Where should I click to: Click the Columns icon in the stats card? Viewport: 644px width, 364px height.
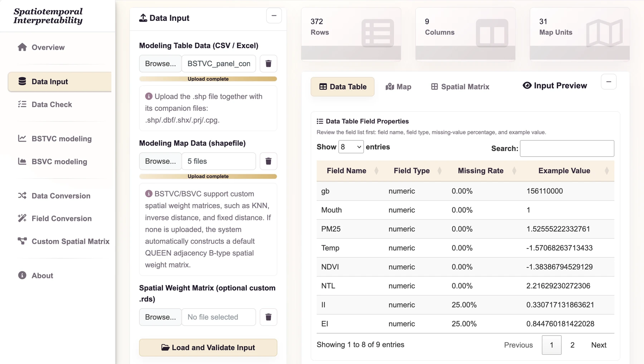pos(492,33)
